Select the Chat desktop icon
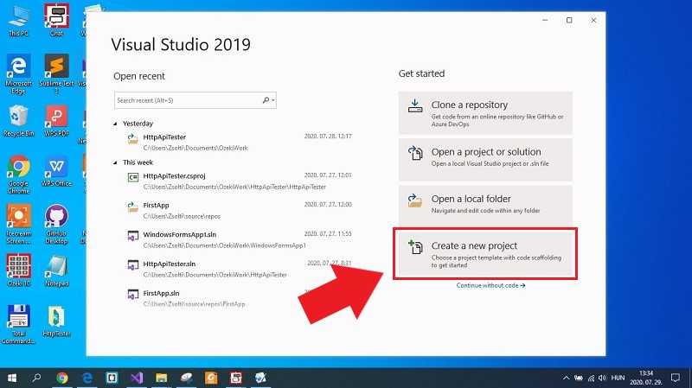 (x=56, y=20)
